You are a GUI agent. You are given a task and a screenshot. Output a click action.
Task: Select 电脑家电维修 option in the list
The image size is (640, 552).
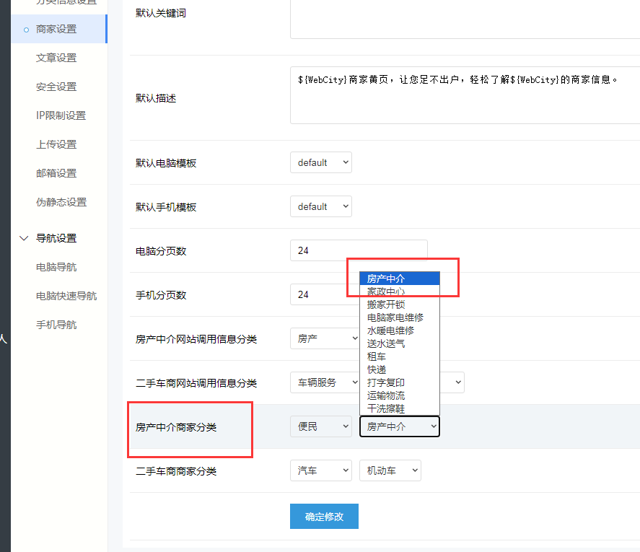click(395, 317)
